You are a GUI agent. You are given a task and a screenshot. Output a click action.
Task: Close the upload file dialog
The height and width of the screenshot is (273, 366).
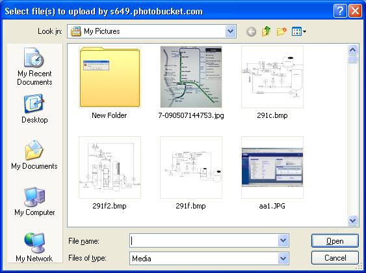pyautogui.click(x=355, y=11)
